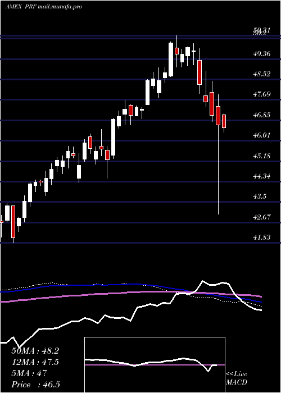Click the 5MA : 47 readout

tap(29, 373)
